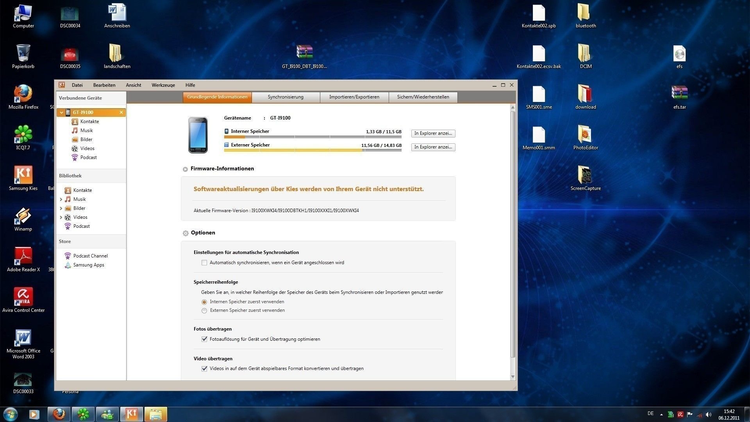
Task: Click the phone image of GT-I9100
Action: pyautogui.click(x=198, y=135)
